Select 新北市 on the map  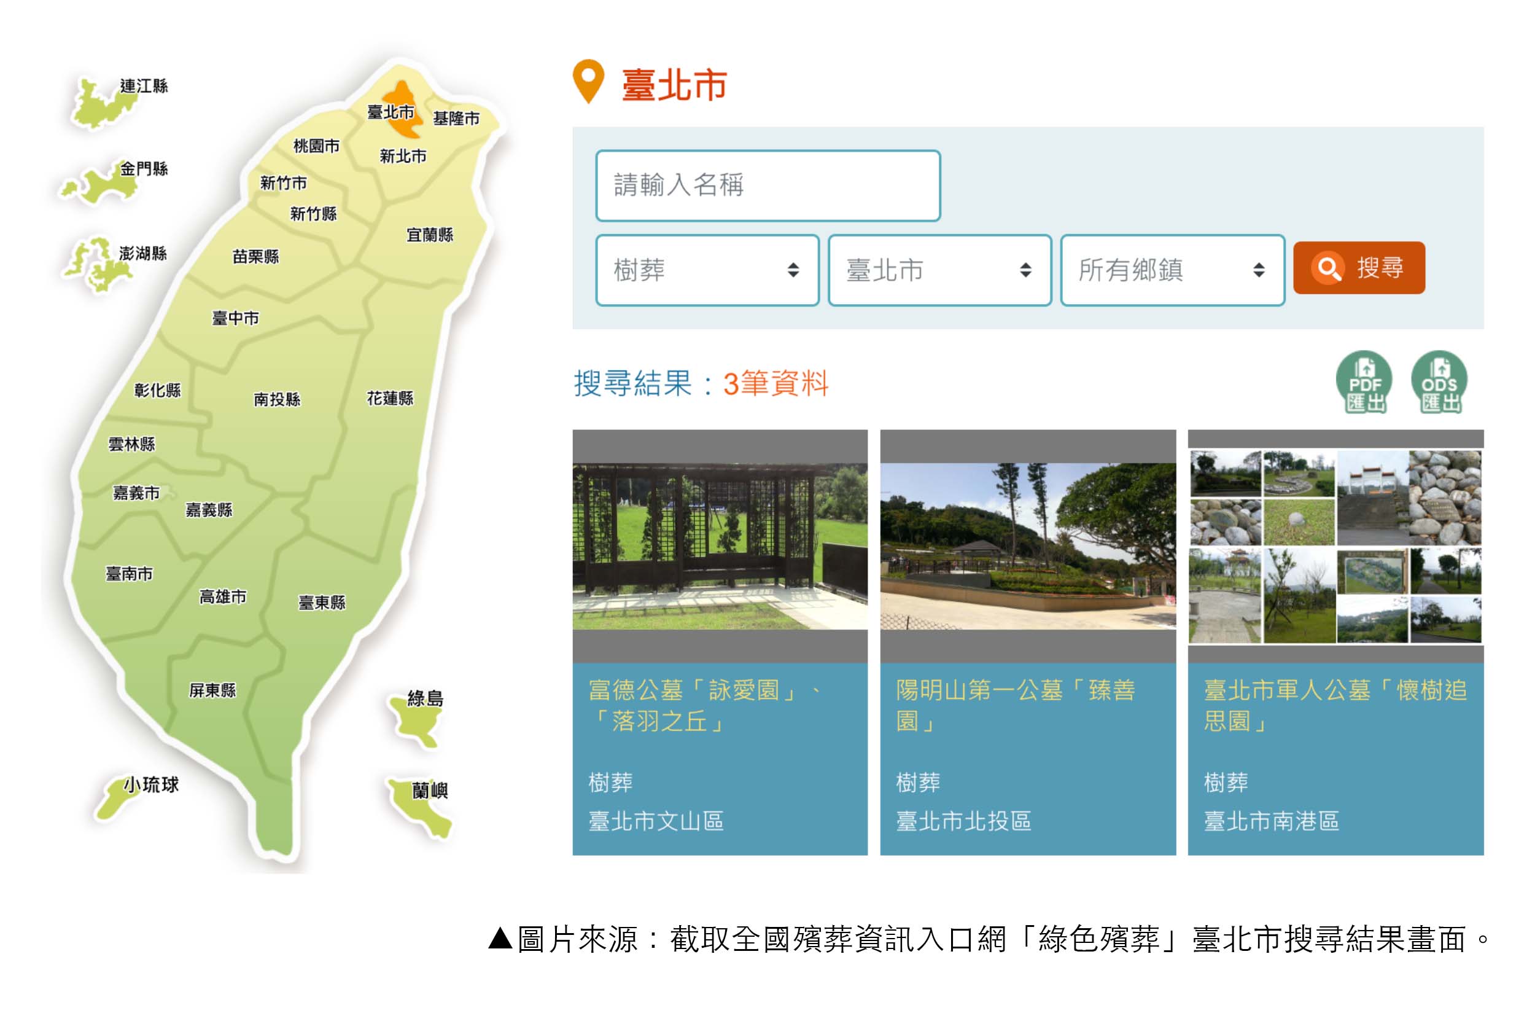click(403, 156)
